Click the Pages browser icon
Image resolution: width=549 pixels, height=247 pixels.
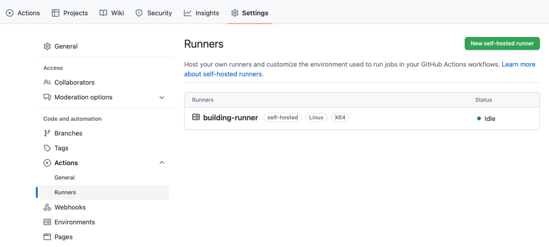click(47, 237)
